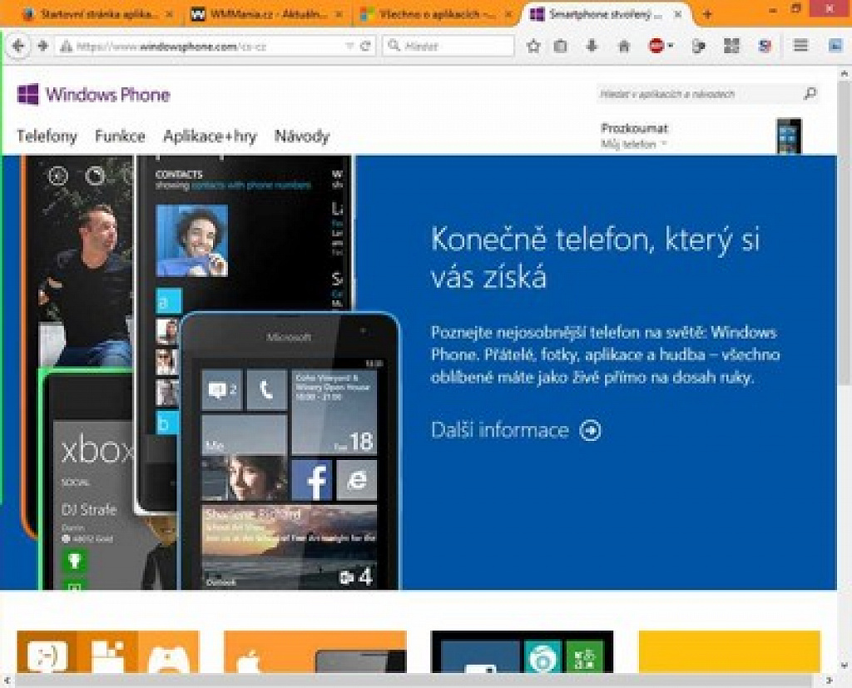Click the circled arrow next to 'Další informace'

[x=591, y=430]
